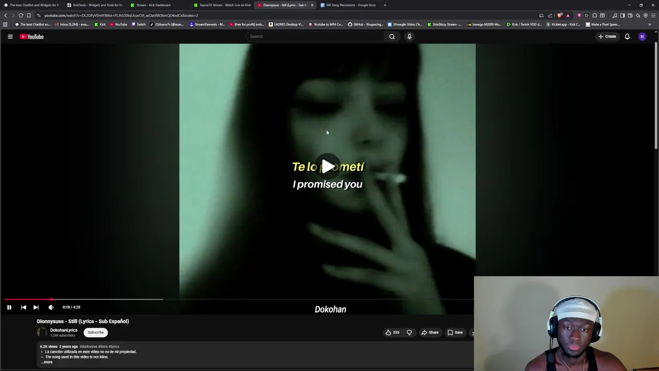659x371 pixels.
Task: Pause the video with pause button
Action: [x=9, y=307]
